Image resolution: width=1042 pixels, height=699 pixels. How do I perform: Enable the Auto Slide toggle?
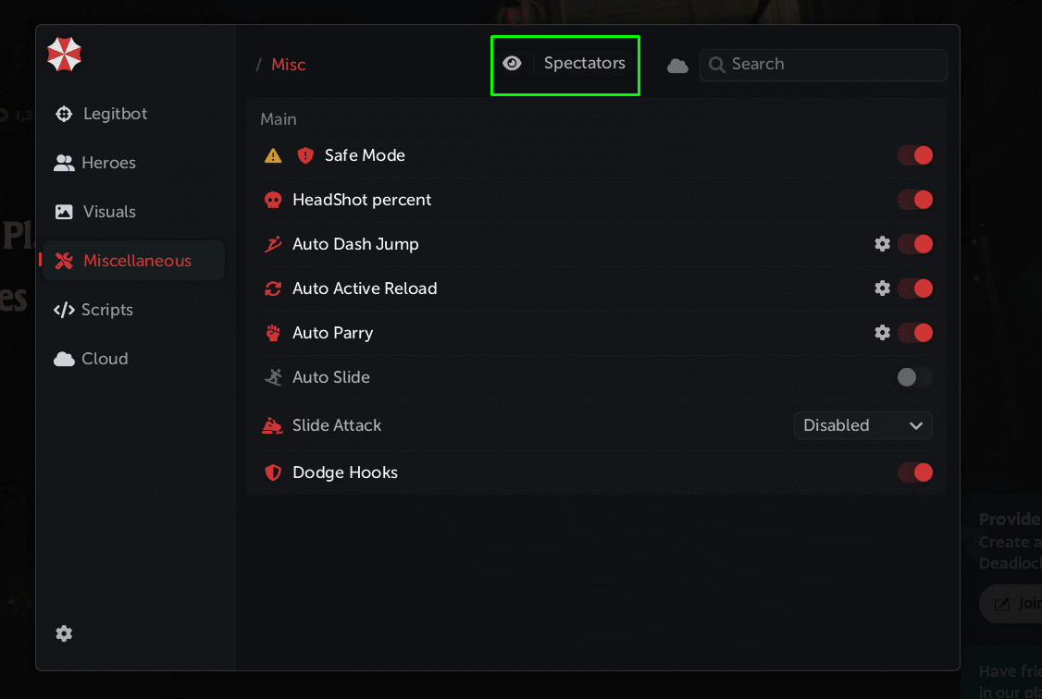click(x=914, y=377)
